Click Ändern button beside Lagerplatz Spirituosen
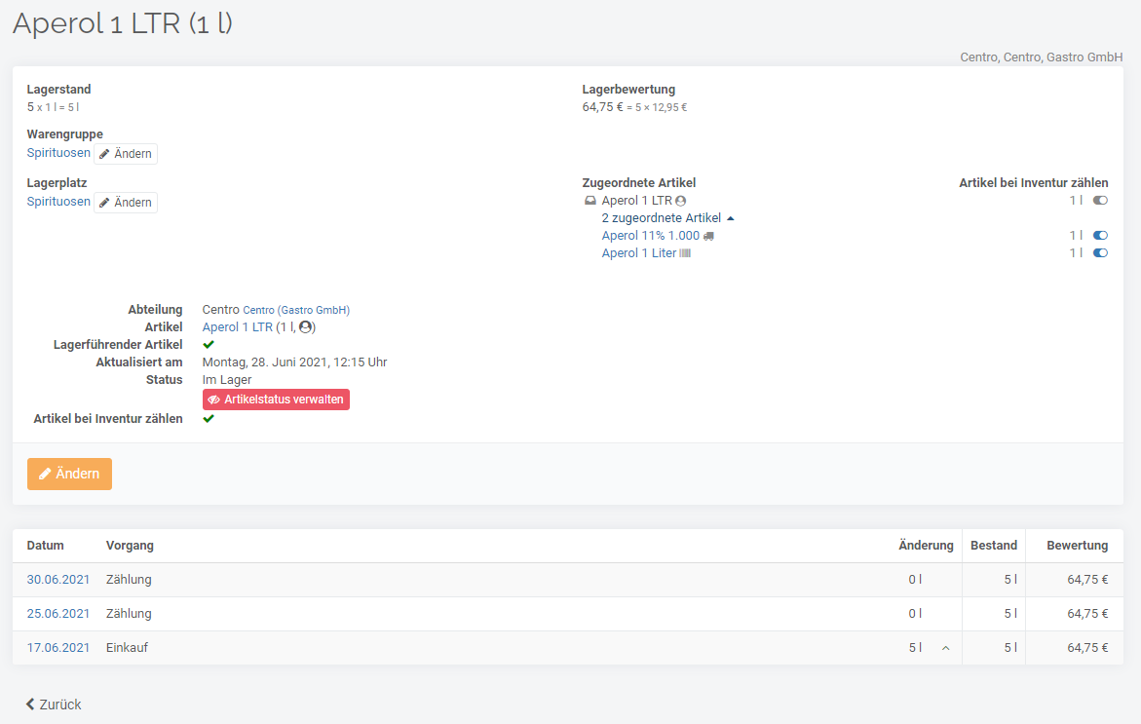Screen dimensions: 1141x724 coord(126,203)
